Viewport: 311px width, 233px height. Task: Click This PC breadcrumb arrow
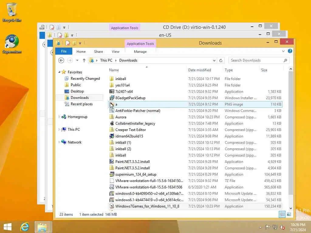click(116, 60)
